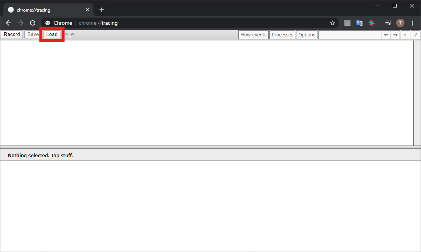Click the address bar URL text

(98, 23)
